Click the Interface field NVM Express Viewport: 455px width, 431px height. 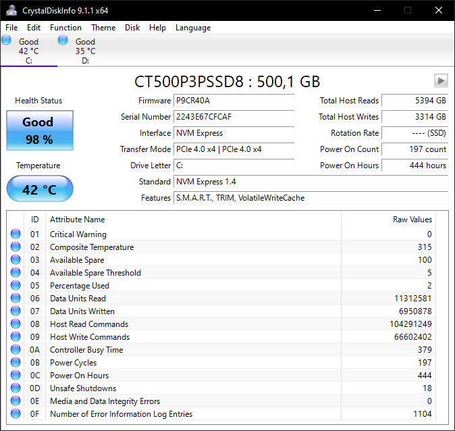point(234,133)
